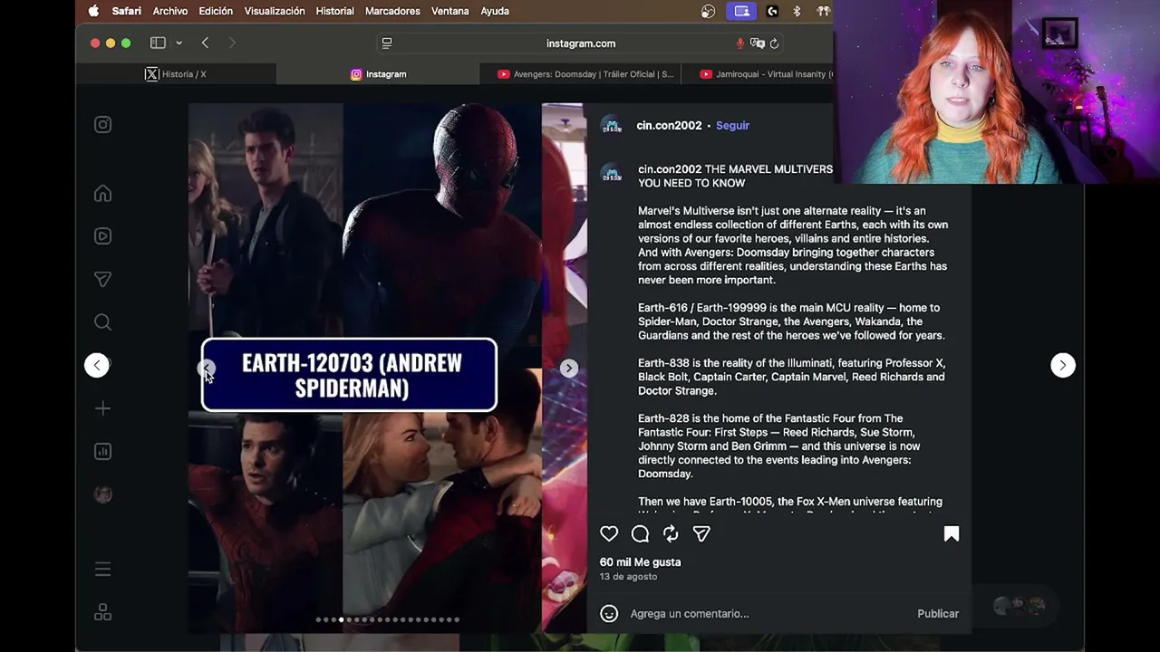Open the dashboard chart icon in sidebar
Viewport: 1160px width, 652px height.
click(x=102, y=451)
